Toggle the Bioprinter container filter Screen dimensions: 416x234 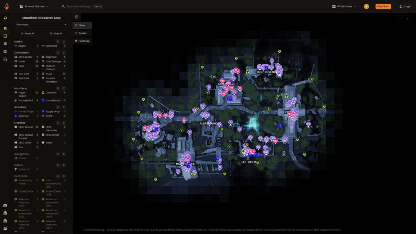[54, 57]
